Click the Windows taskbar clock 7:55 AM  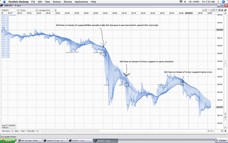[x=222, y=141]
